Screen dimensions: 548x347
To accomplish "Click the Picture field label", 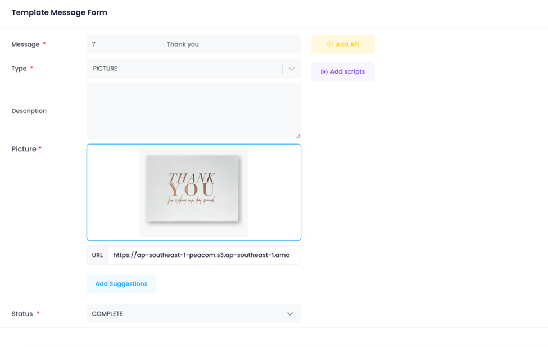I will coord(24,149).
